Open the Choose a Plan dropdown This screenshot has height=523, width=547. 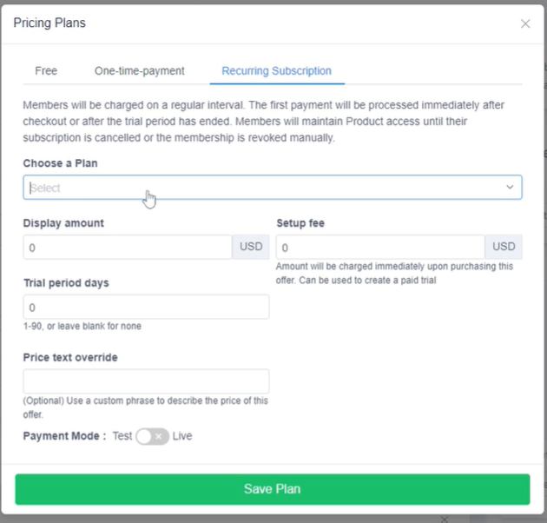(260, 188)
